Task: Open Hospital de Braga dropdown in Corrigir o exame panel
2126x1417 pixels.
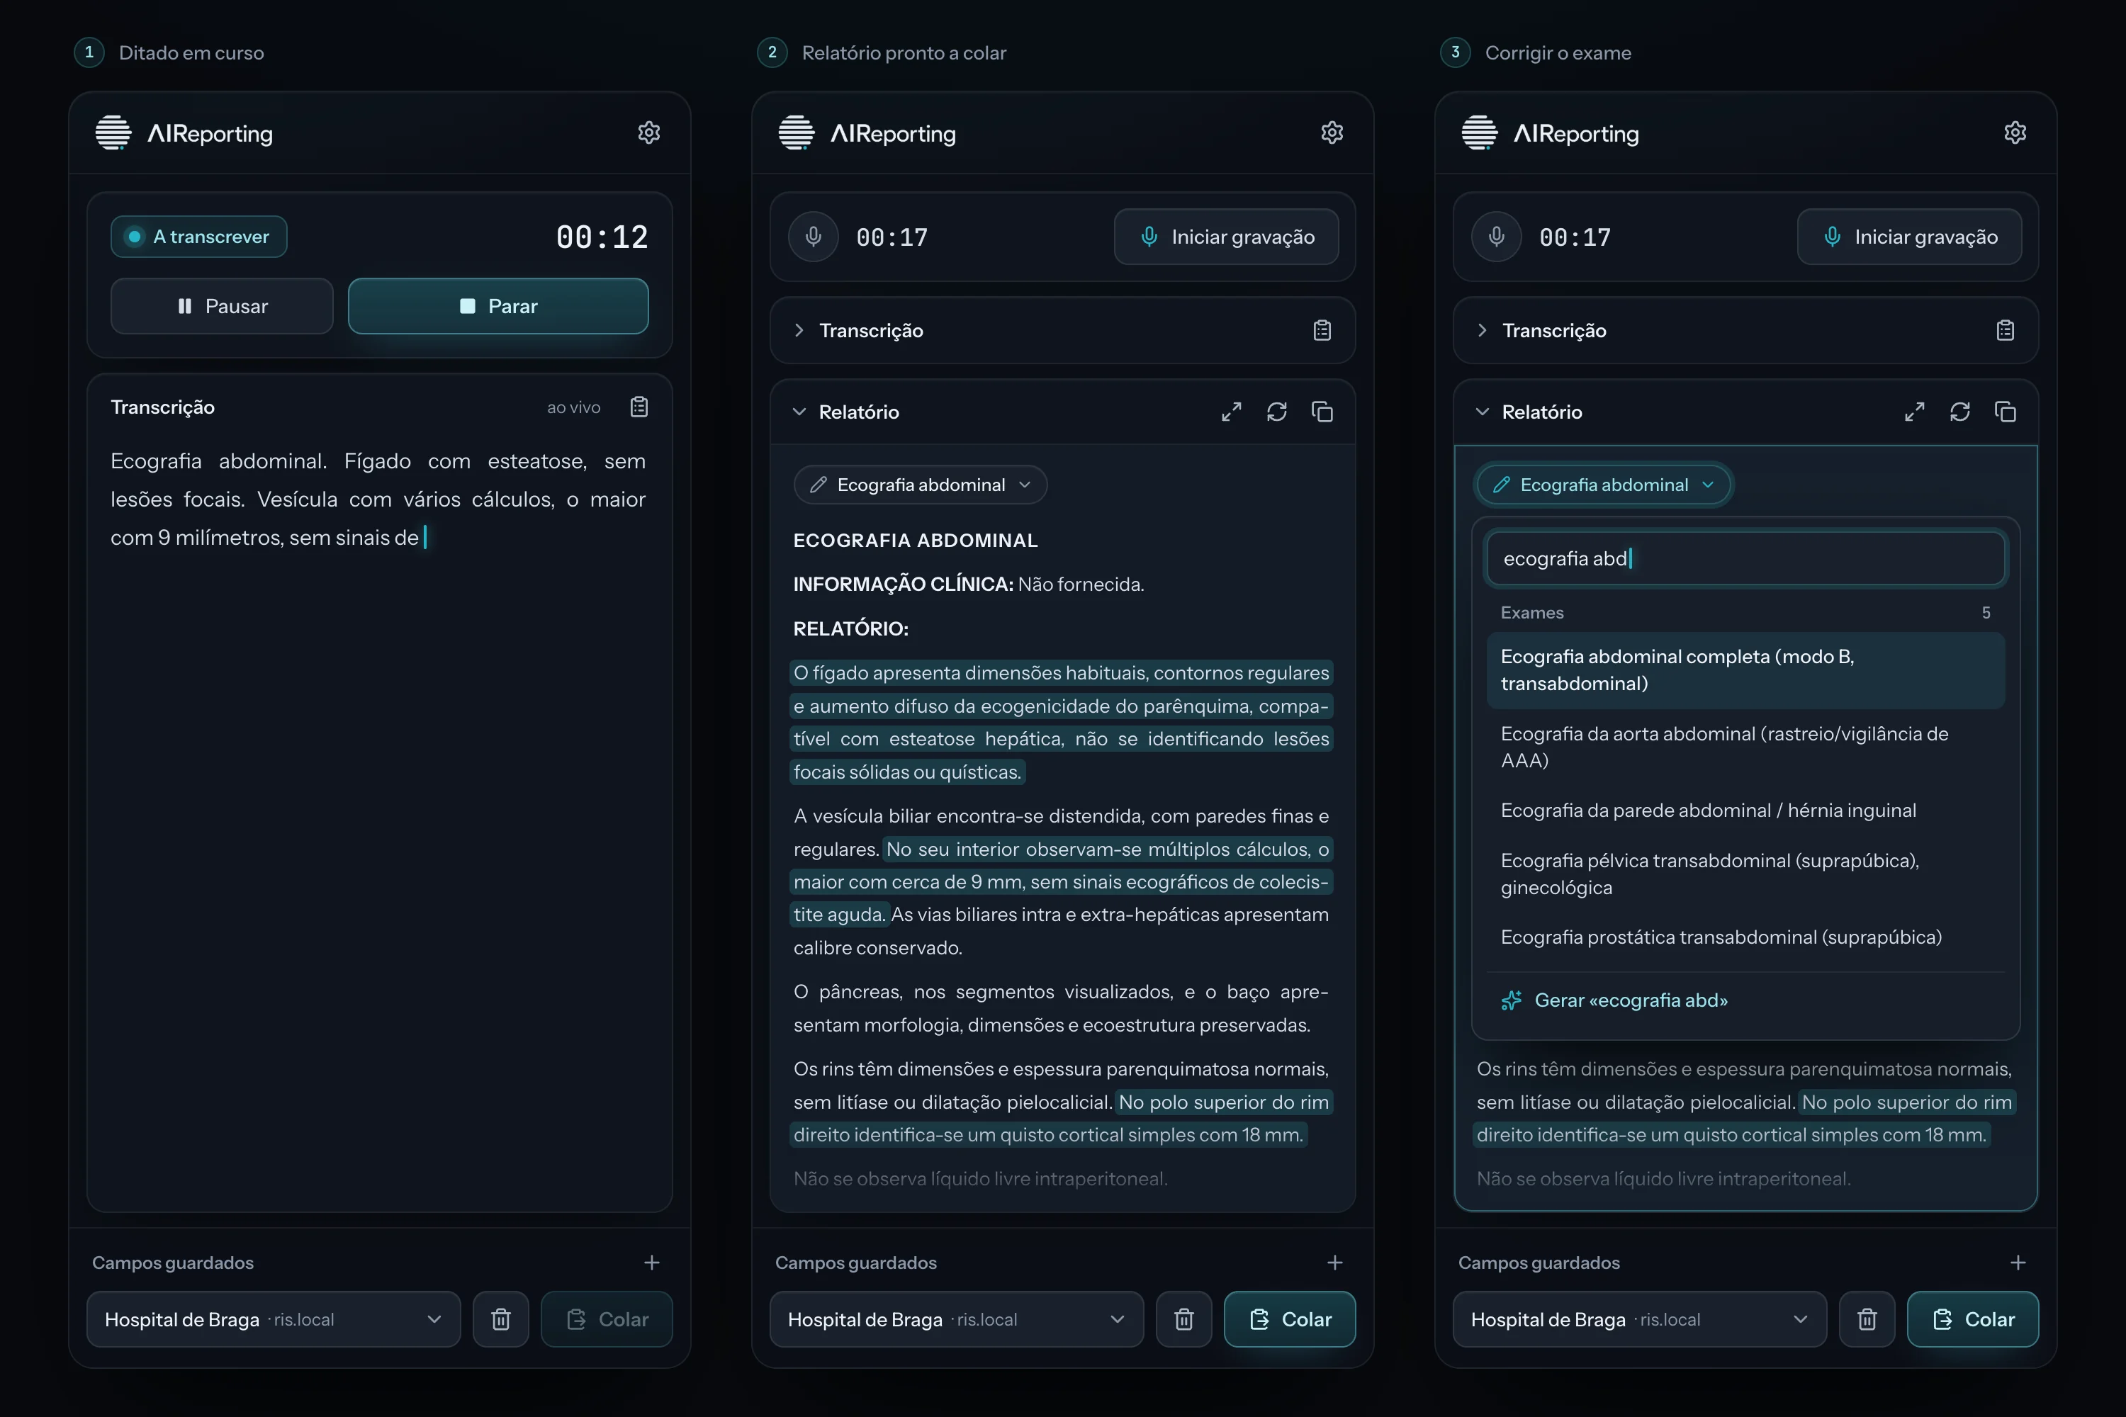Action: 1640,1319
